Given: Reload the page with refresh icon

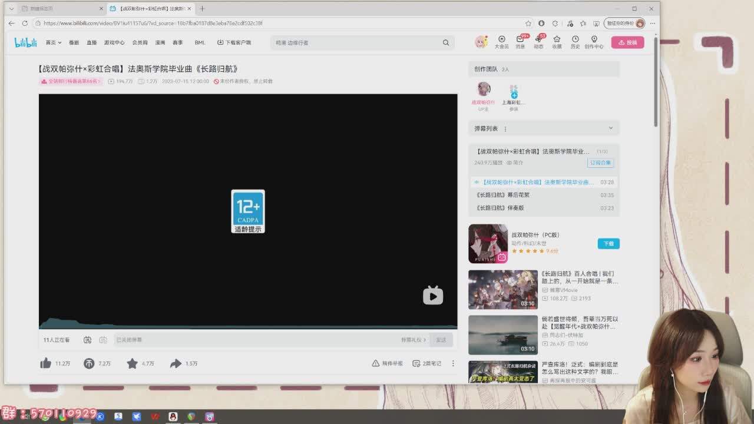Looking at the screenshot, I should pos(25,23).
